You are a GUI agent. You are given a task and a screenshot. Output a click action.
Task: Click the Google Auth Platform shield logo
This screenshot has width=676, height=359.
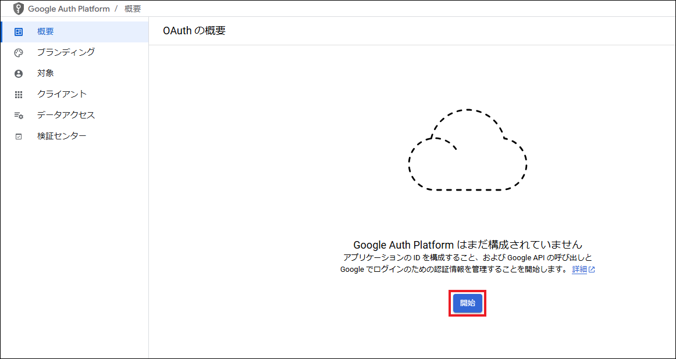coord(19,9)
